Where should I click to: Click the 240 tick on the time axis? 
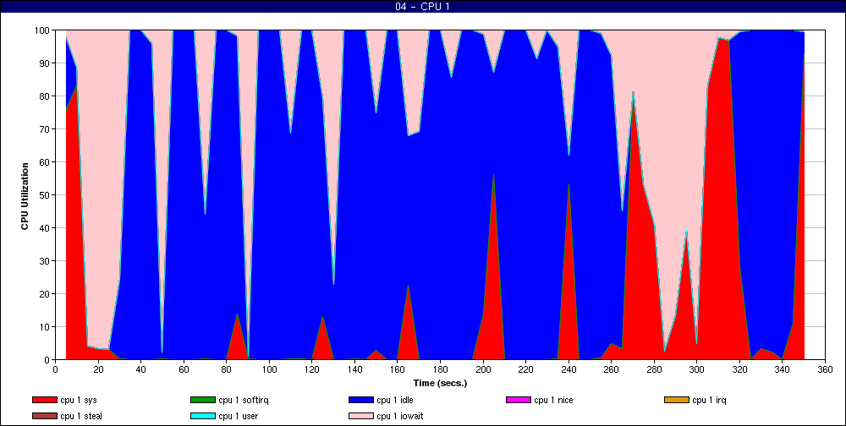click(569, 369)
